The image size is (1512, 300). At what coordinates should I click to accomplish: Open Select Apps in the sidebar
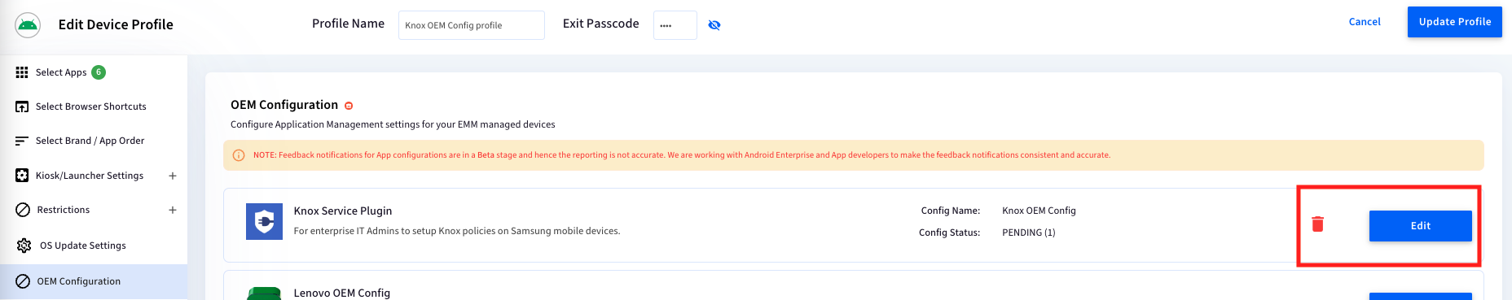coord(94,72)
